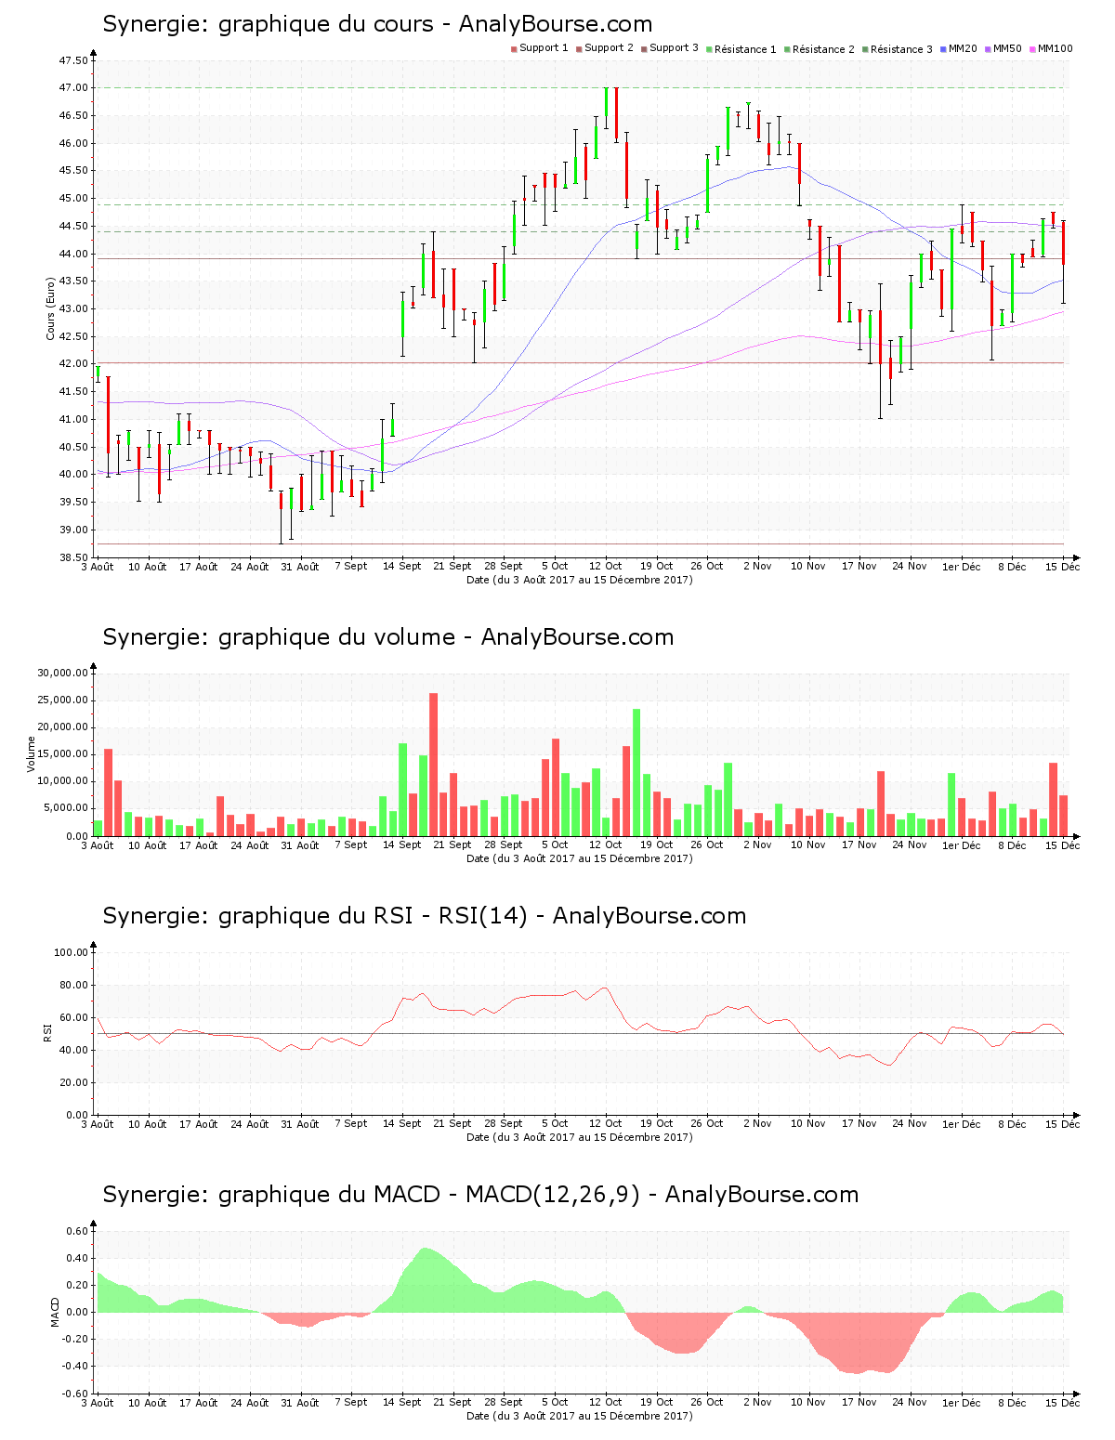Select the Résistance 3 legend label
This screenshot has height=1440, width=1115.
(901, 49)
